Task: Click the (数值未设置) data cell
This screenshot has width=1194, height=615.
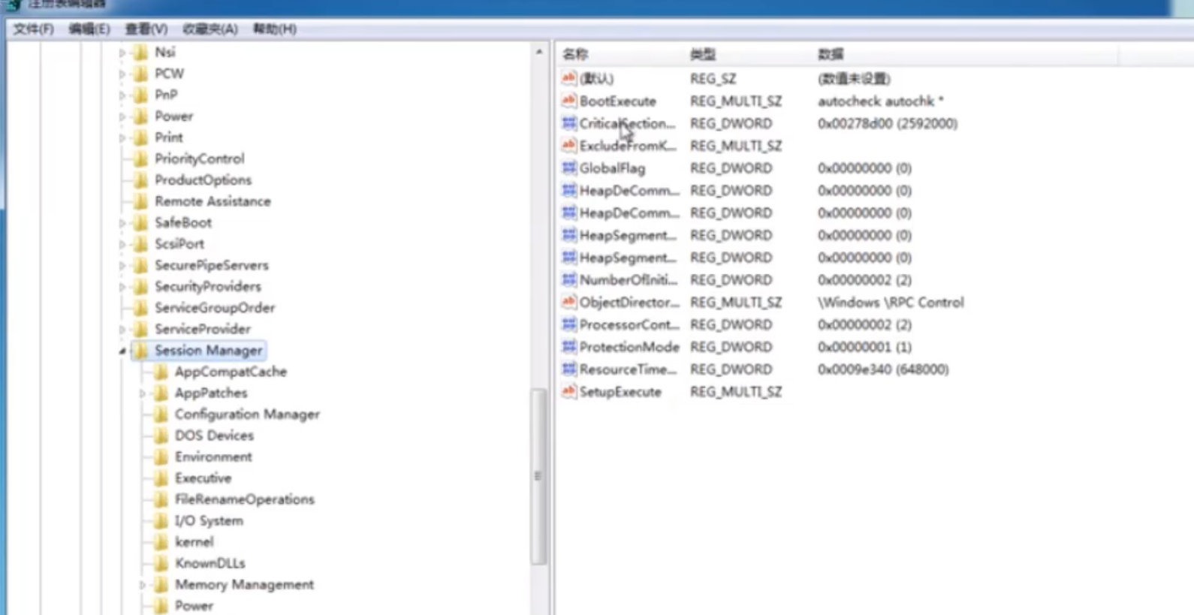Action: tap(854, 78)
